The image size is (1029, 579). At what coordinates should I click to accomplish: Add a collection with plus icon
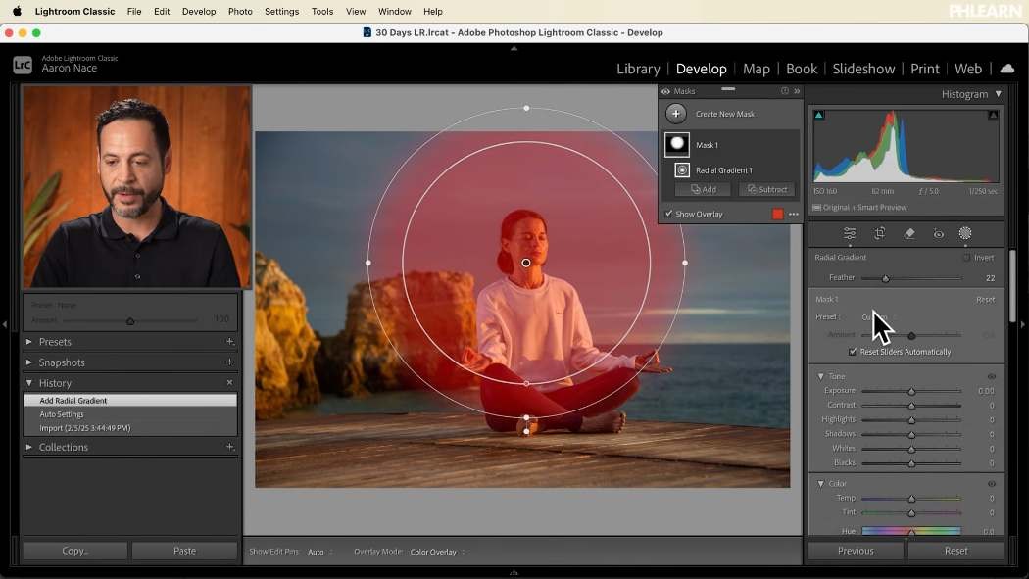click(x=229, y=447)
